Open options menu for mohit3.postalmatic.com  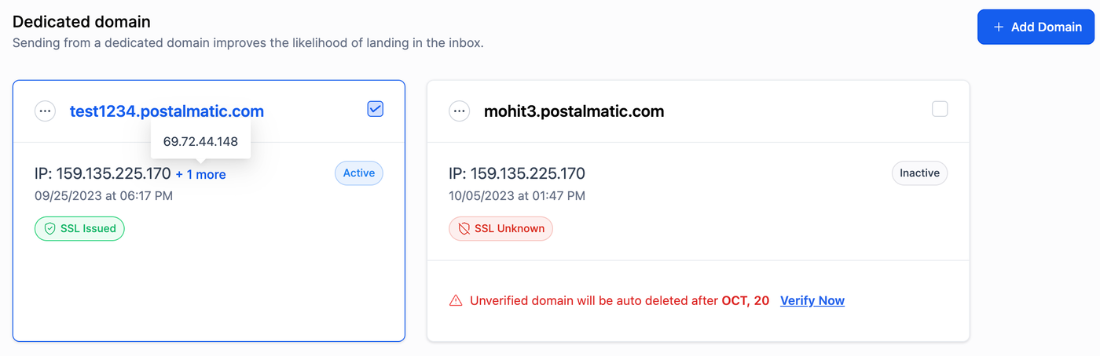coord(459,111)
